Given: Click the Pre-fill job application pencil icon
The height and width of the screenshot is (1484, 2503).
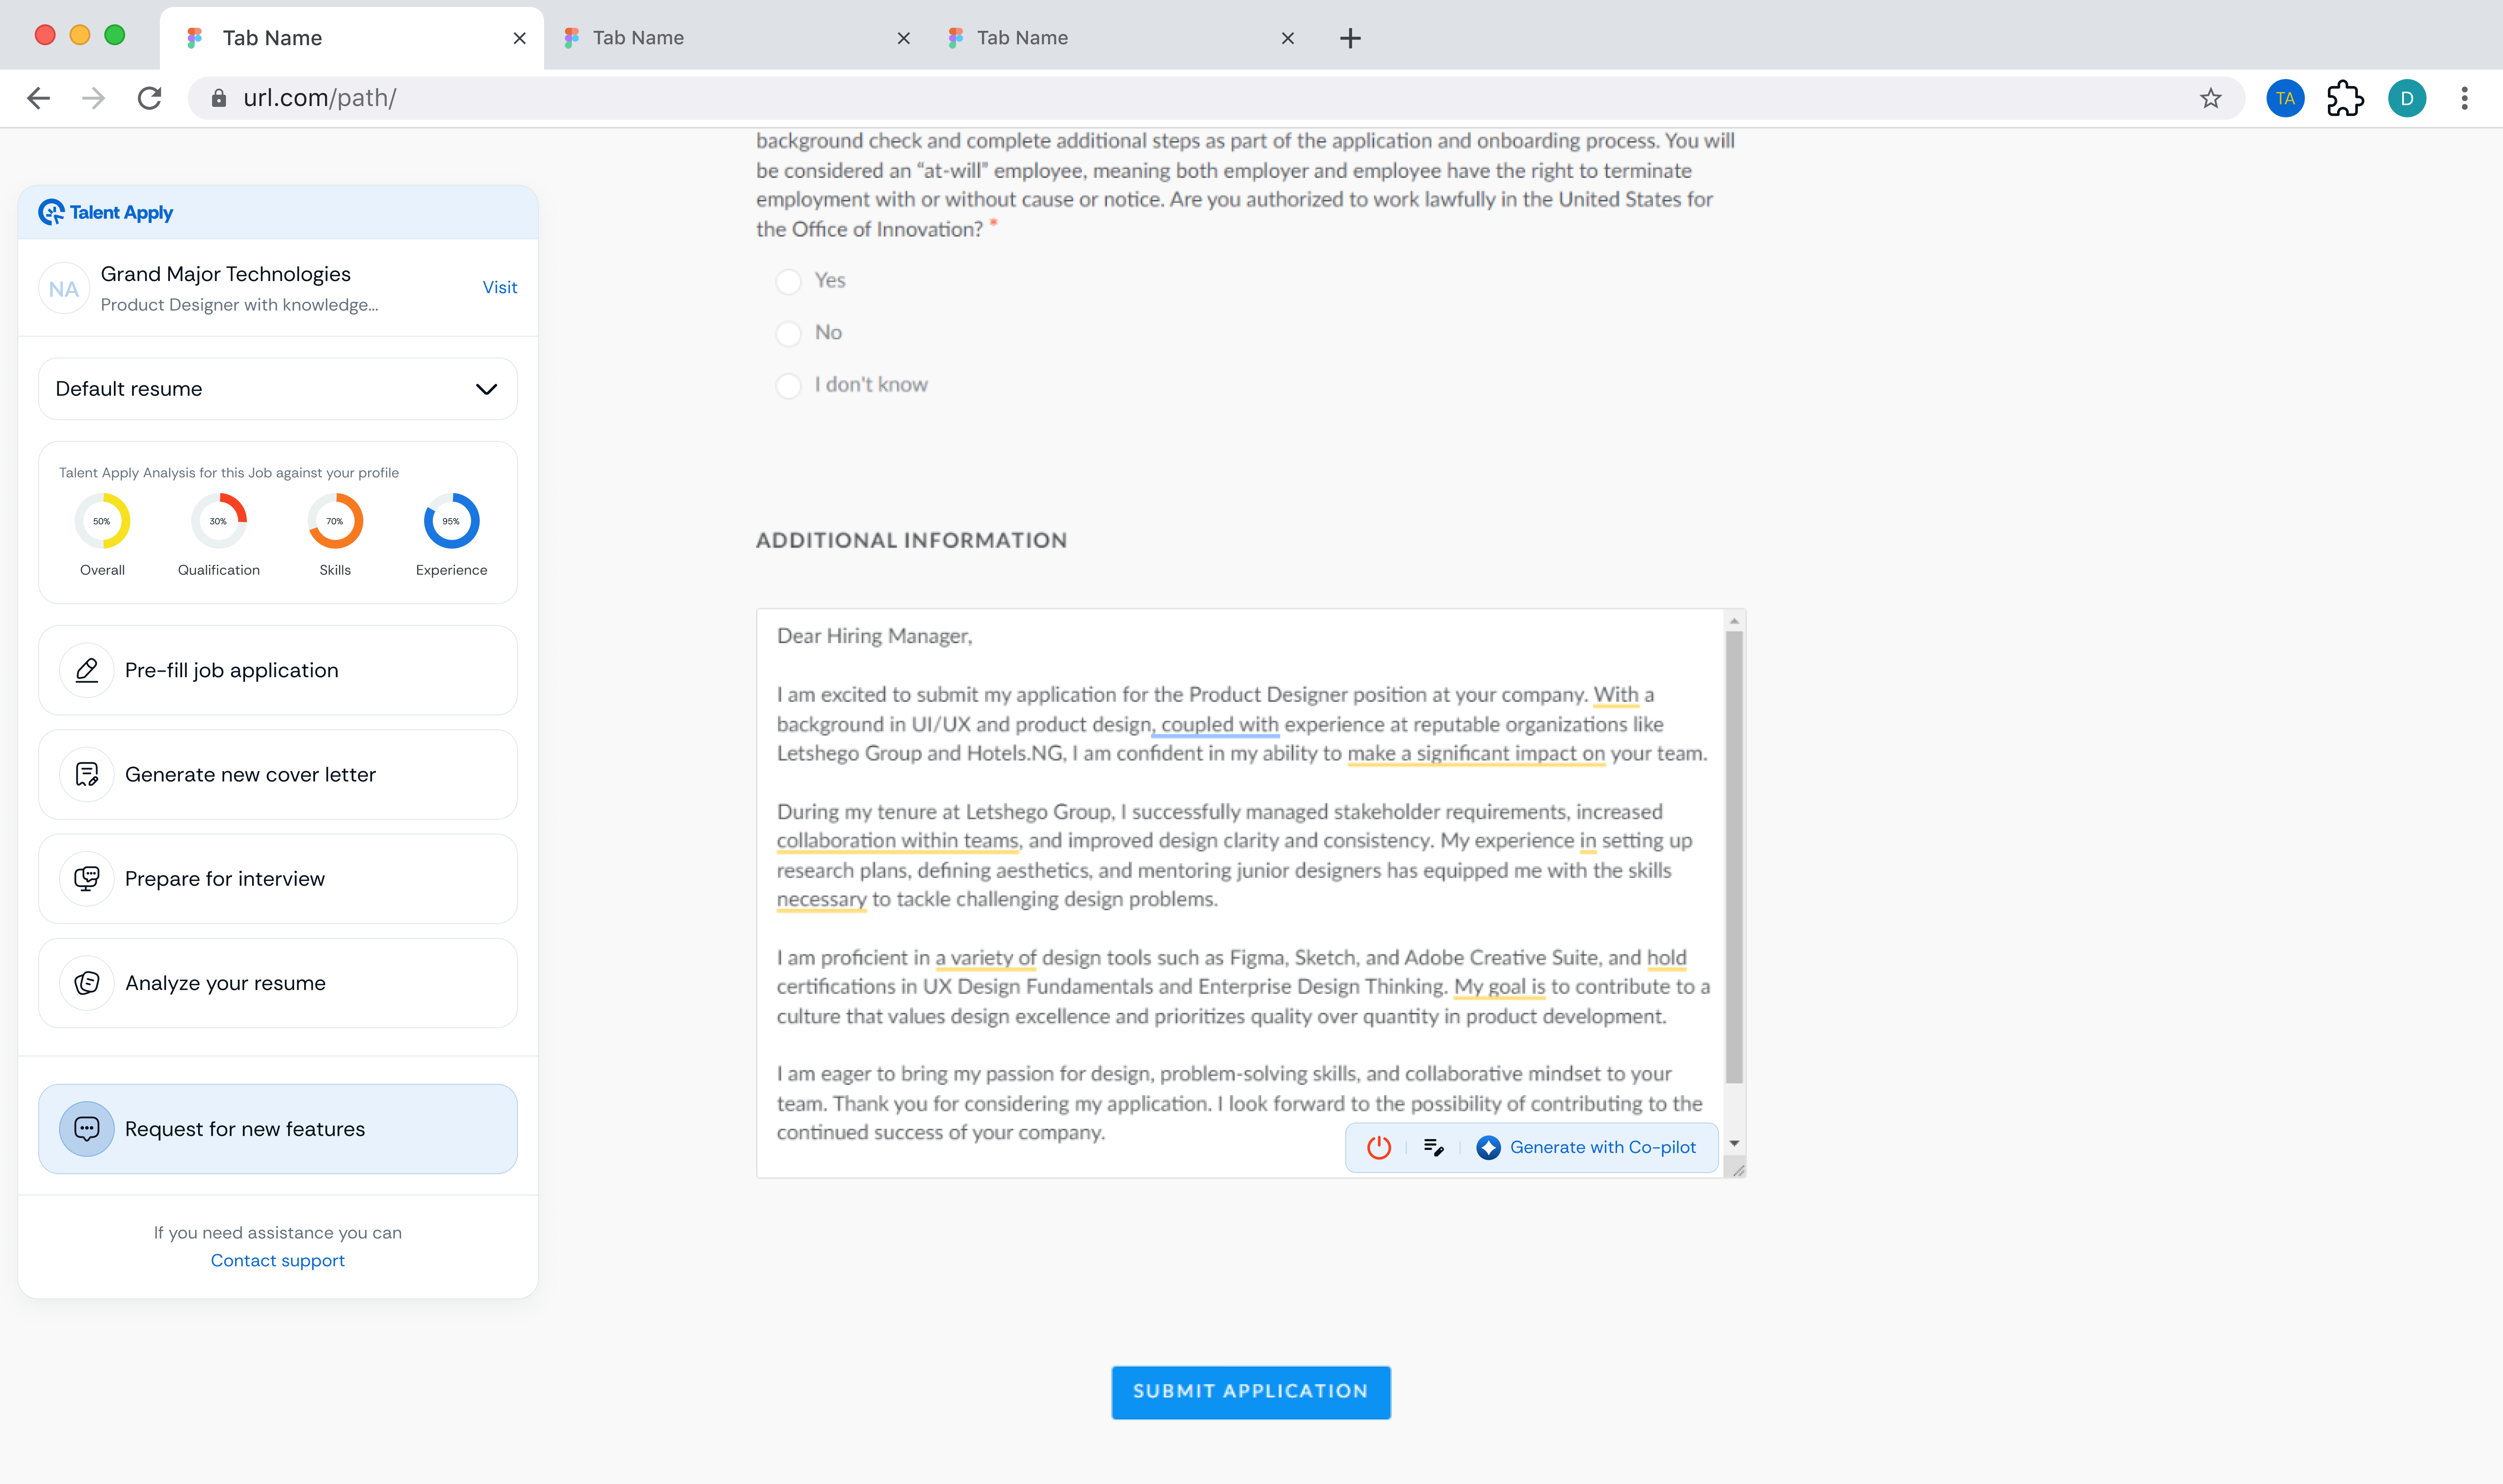Looking at the screenshot, I should pos(87,670).
